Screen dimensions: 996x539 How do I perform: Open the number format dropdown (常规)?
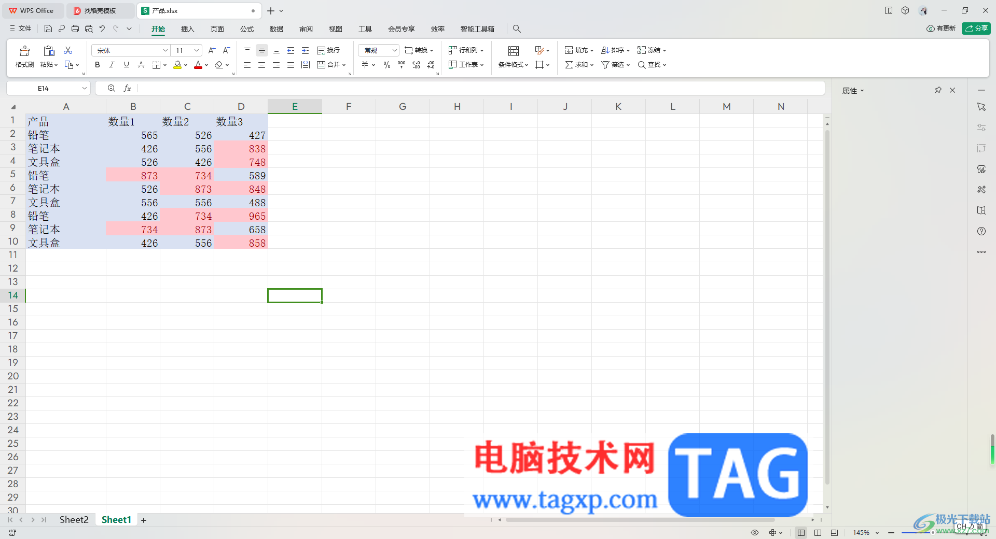pyautogui.click(x=394, y=50)
